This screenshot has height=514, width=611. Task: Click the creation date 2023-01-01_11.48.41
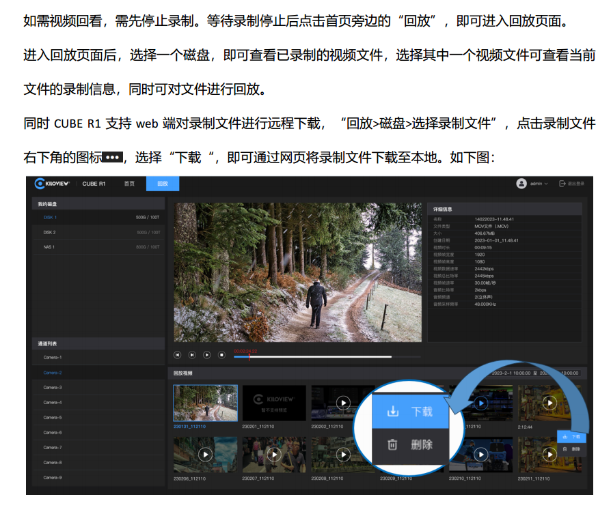point(496,240)
